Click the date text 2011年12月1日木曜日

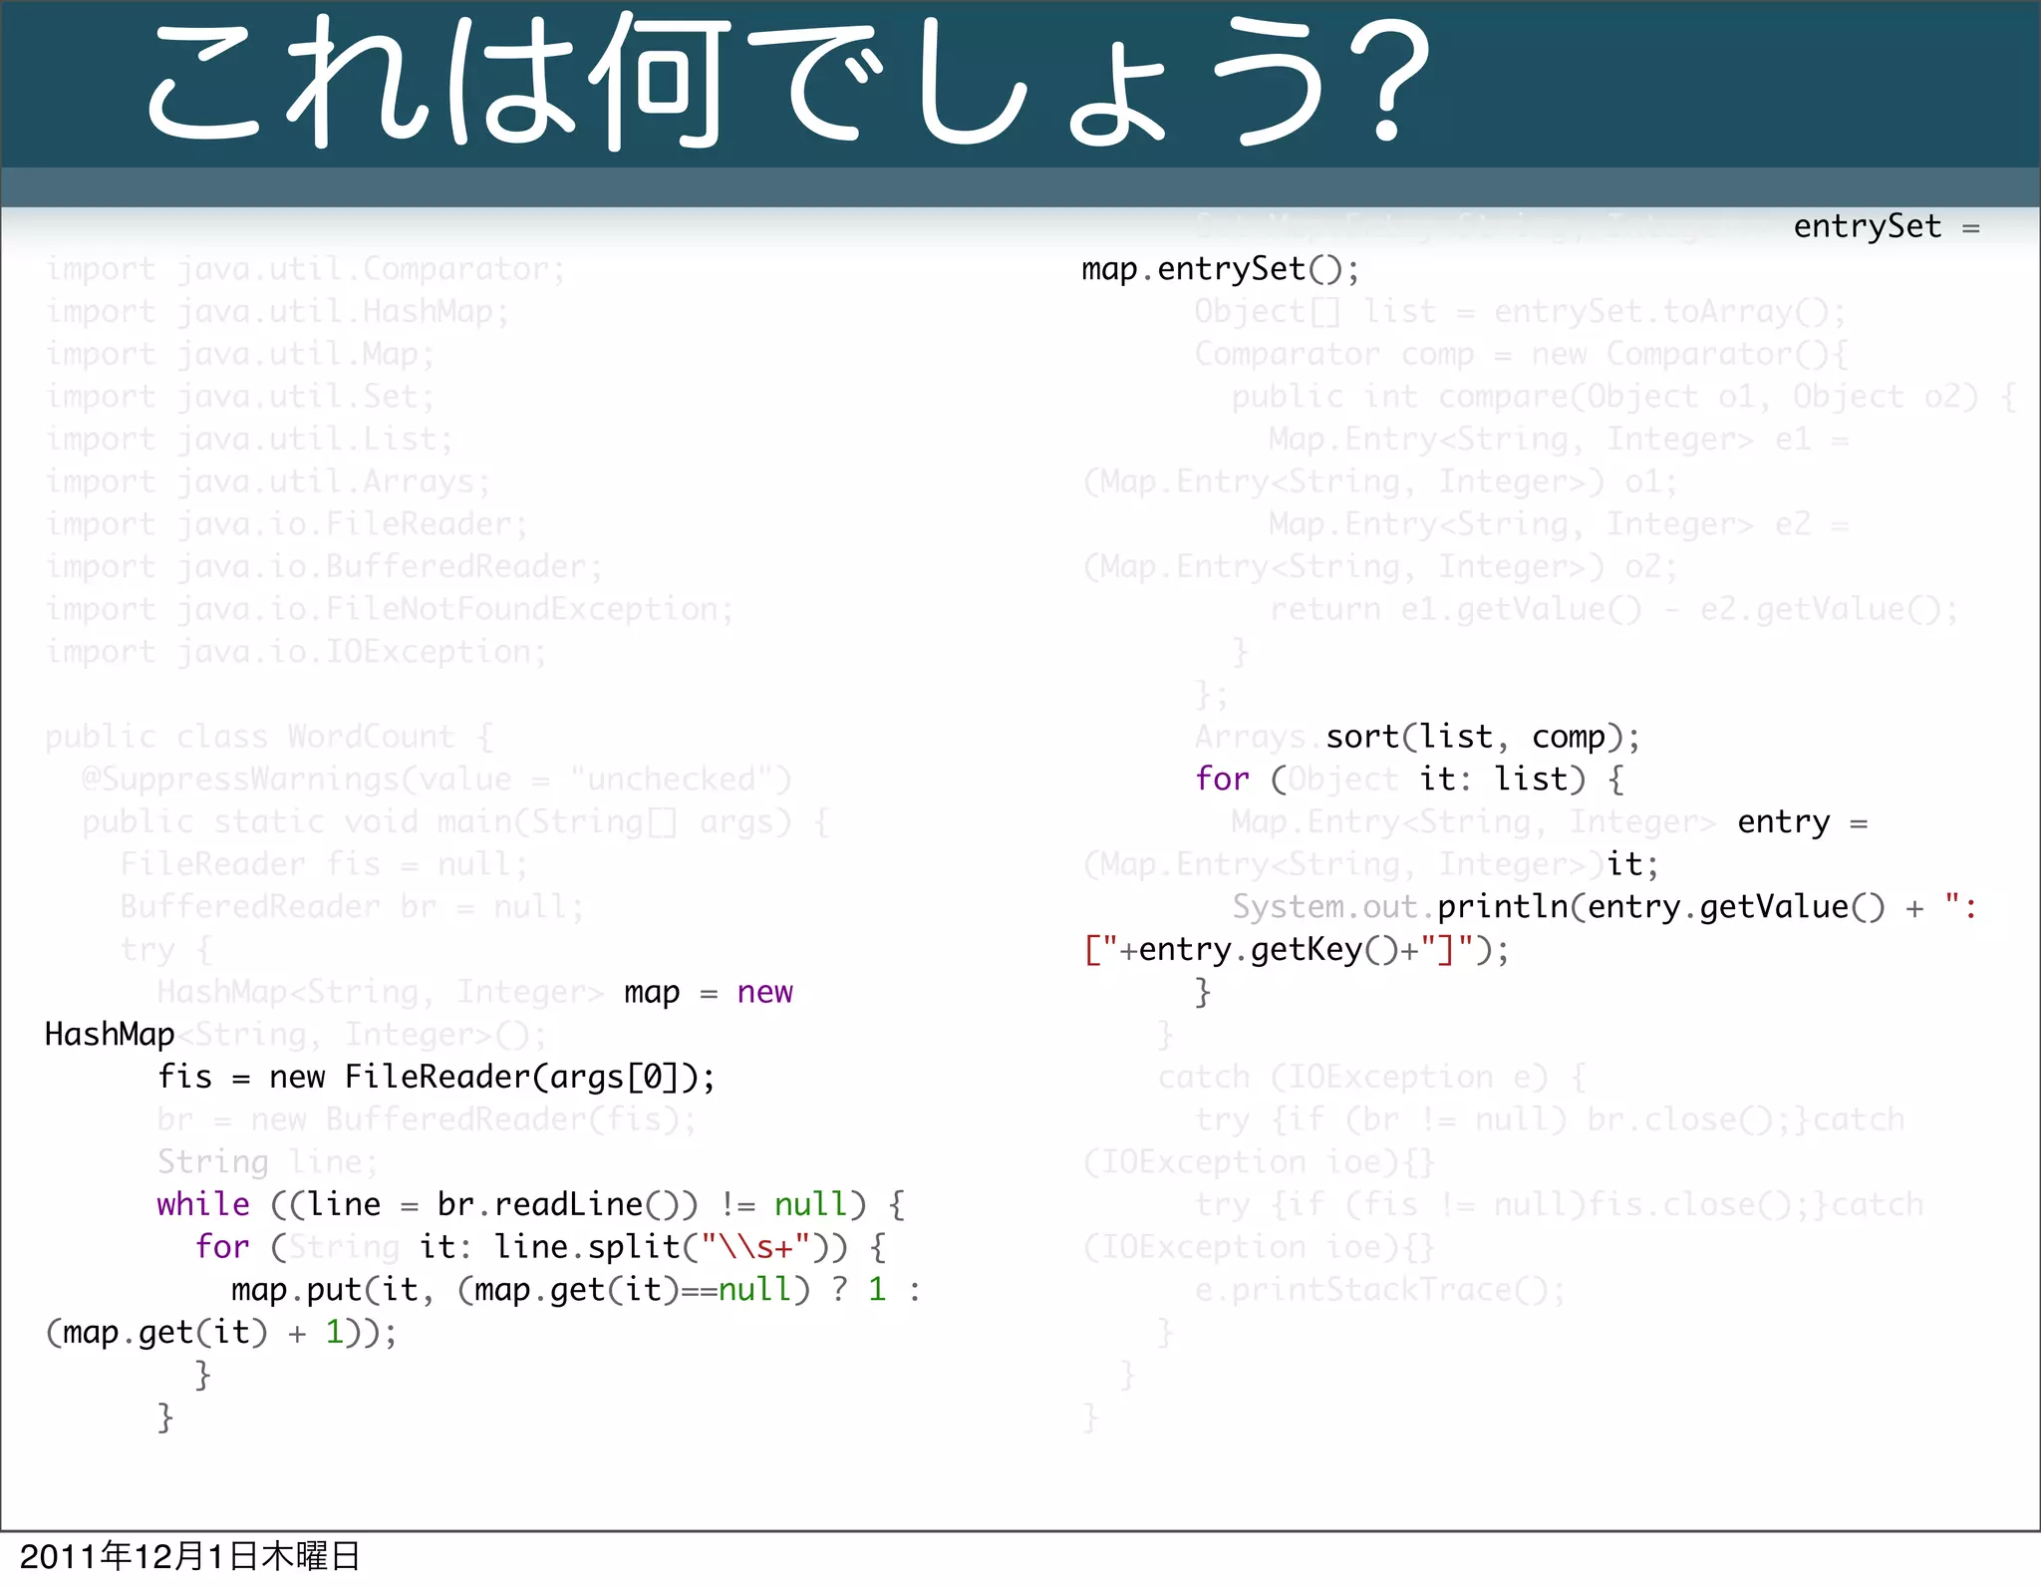click(189, 1556)
